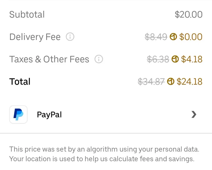Tap the $0.00 delivery fee amount

click(191, 37)
